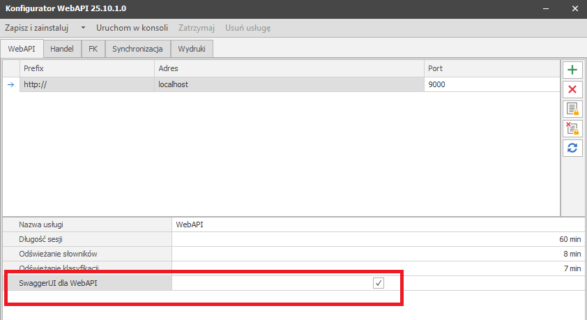Open the dropdown arrow next to Zapisz i zainstaluj

pyautogui.click(x=83, y=29)
